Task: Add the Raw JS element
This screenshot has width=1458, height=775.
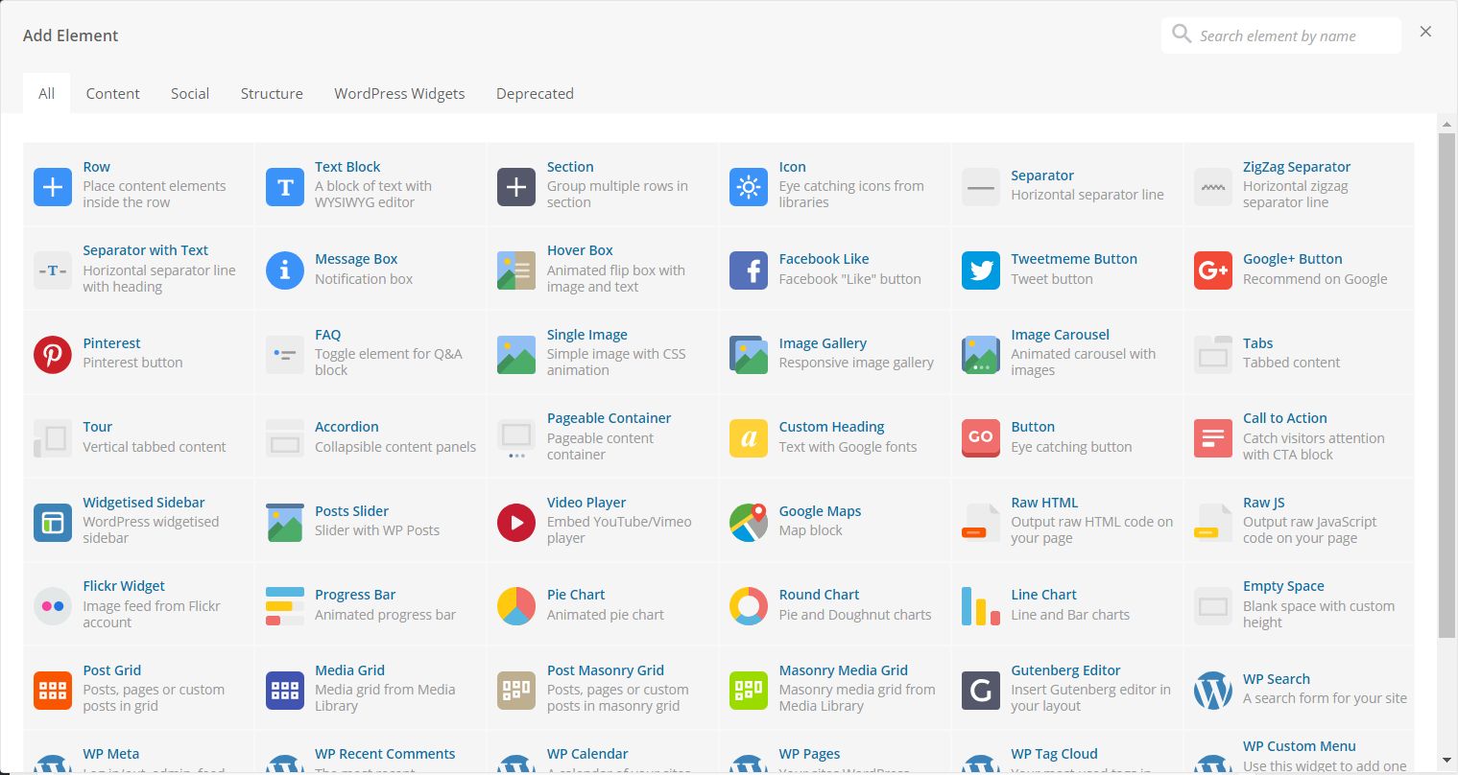Action: pos(1300,521)
